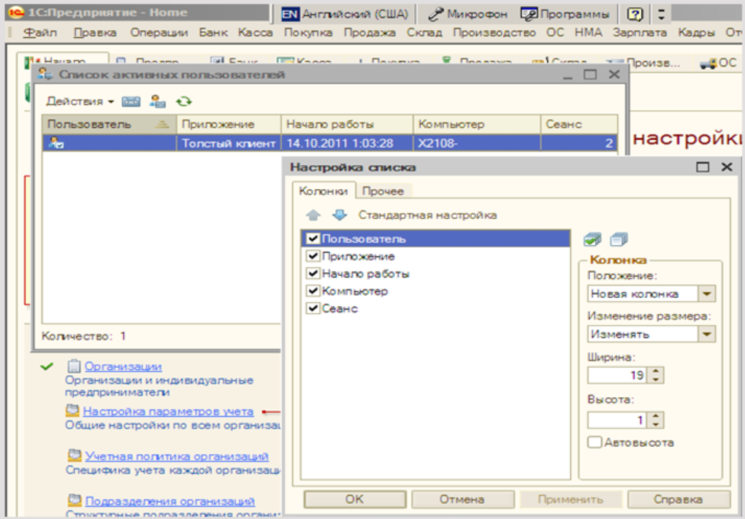Image resolution: width=745 pixels, height=519 pixels.
Task: Click the help question mark on the language bar
Action: click(635, 15)
